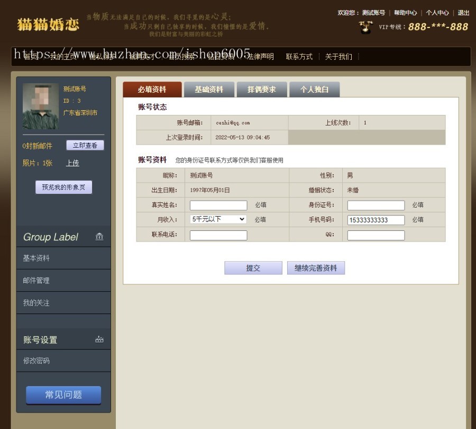The width and height of the screenshot is (476, 429).
Task: Click the 提交 button
Action: (x=253, y=268)
